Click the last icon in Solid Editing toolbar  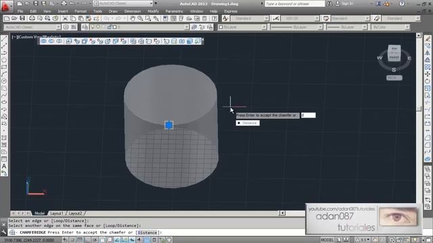198,41
